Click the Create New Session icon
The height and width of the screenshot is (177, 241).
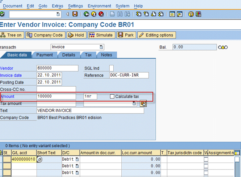(x=172, y=14)
